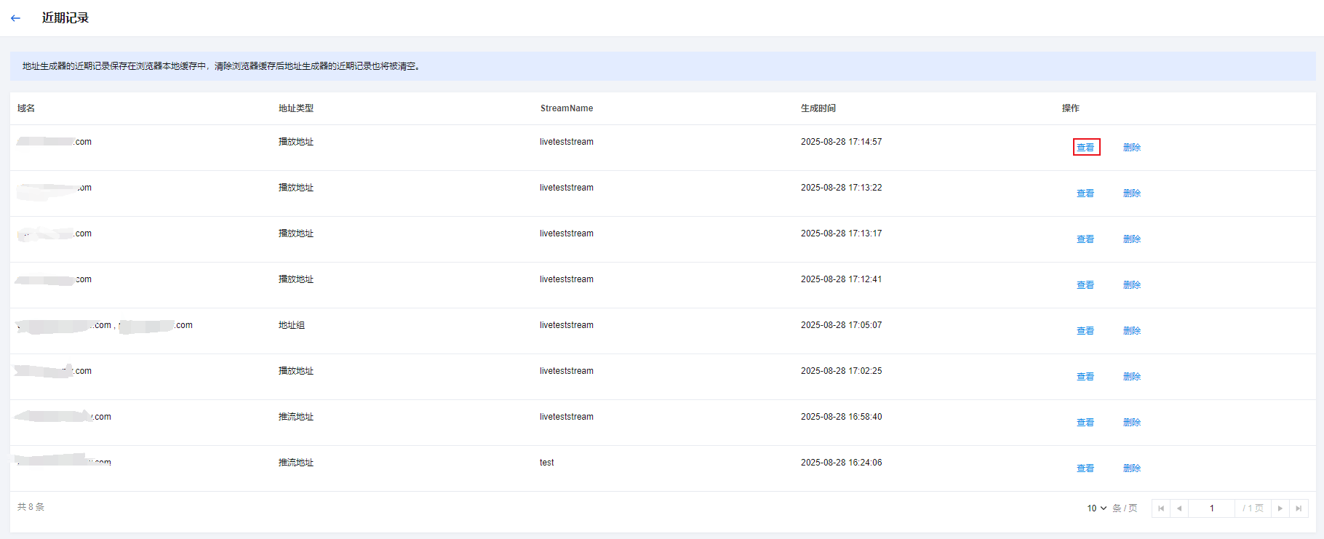View the record generated at 17:02:25
1324x539 pixels.
click(1085, 377)
